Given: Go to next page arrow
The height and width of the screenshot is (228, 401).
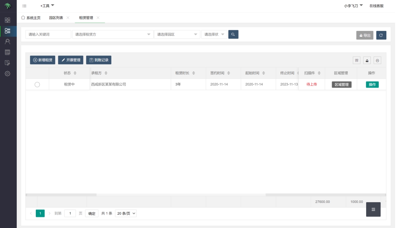Looking at the screenshot, I should point(50,213).
